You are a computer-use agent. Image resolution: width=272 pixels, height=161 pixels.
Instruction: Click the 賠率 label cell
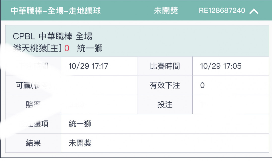[x=33, y=105]
